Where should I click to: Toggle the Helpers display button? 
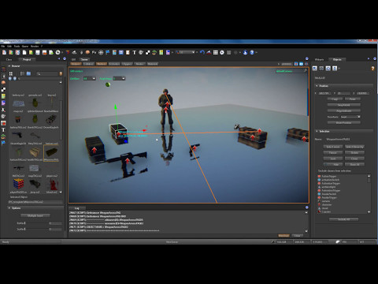(76, 64)
